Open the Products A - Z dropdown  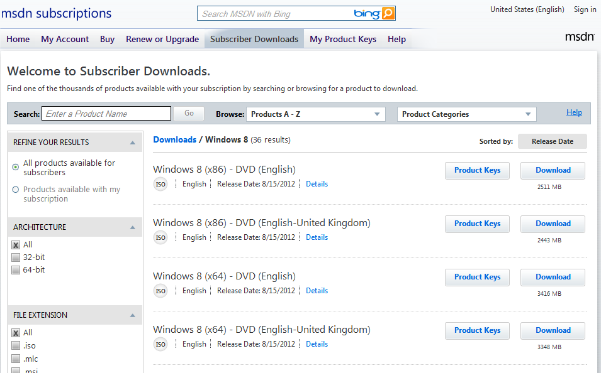pyautogui.click(x=315, y=114)
